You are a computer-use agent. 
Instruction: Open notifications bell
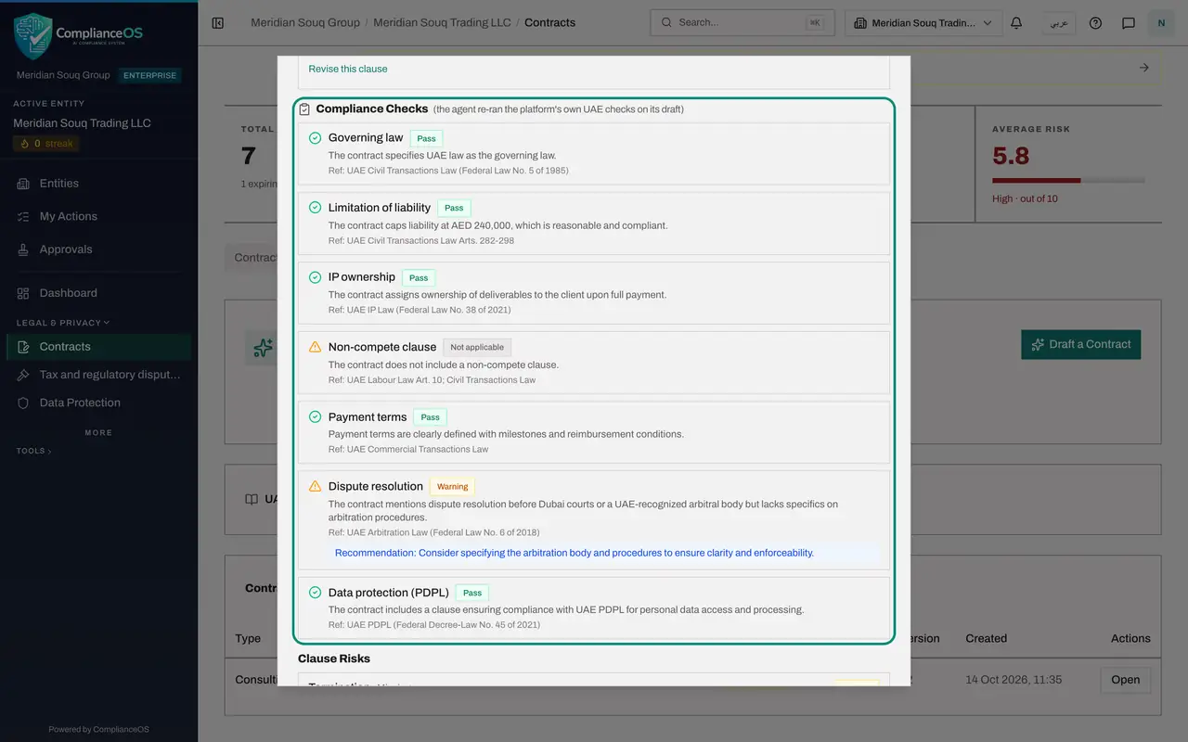pyautogui.click(x=1016, y=22)
